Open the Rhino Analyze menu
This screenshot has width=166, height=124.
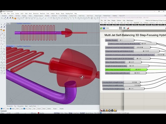pos(52,14)
